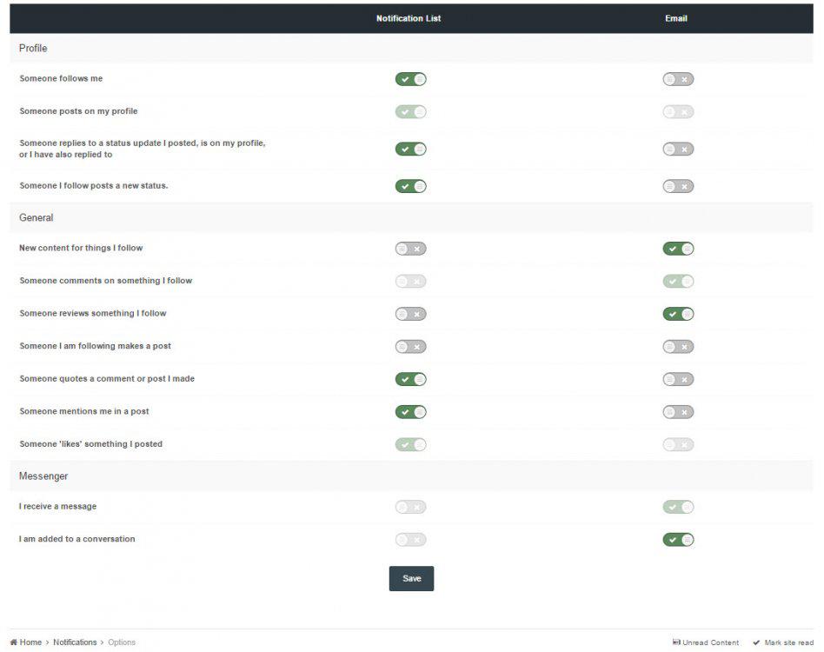Disable email for added to a conversation
Screen dimensions: 824x652
[678, 540]
